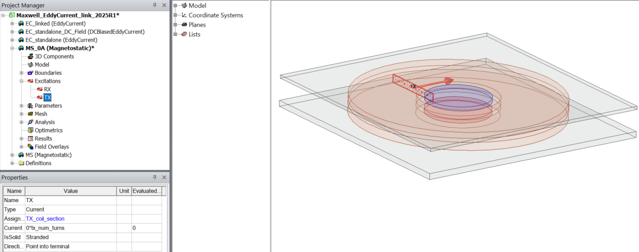Expand the EC_linked design node
The width and height of the screenshot is (639, 252).
pyautogui.click(x=12, y=24)
